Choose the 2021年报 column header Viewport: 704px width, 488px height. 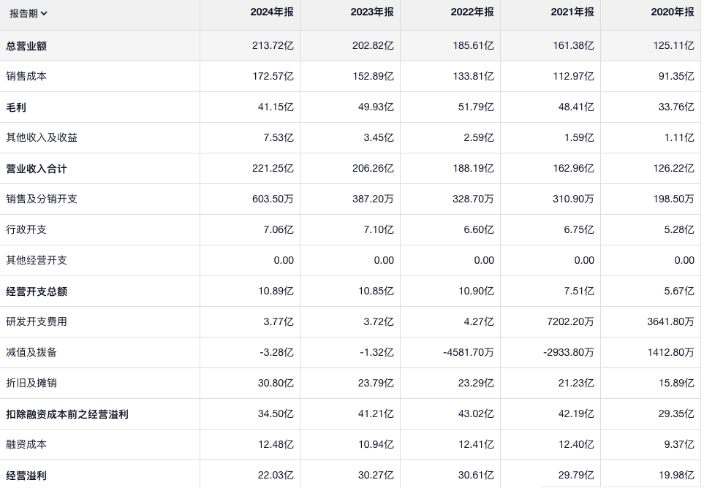[572, 12]
